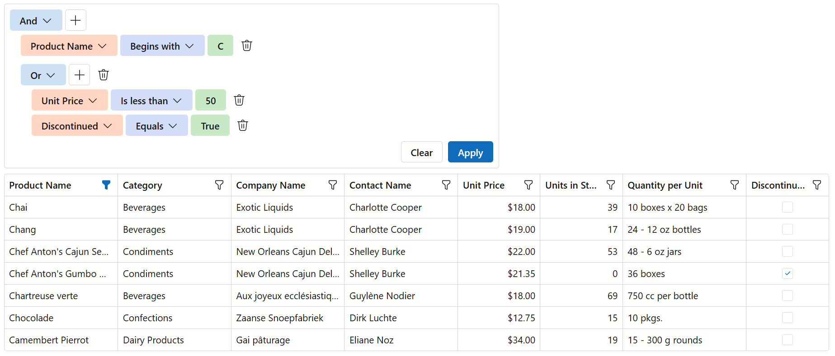
Task: Delete the Or filter group
Action: tap(104, 75)
